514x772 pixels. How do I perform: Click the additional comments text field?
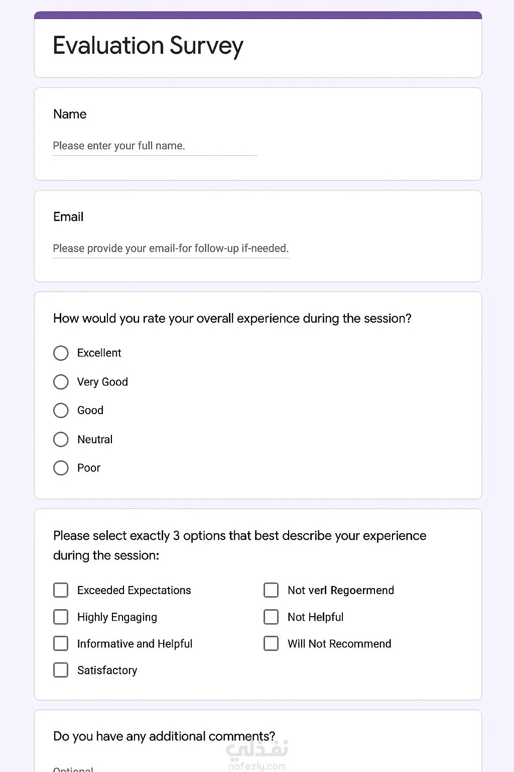tap(151, 768)
